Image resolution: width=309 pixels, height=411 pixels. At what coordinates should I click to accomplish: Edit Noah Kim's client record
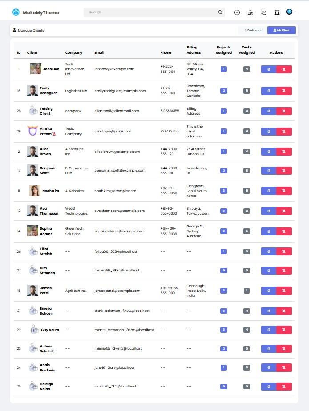[x=269, y=191]
